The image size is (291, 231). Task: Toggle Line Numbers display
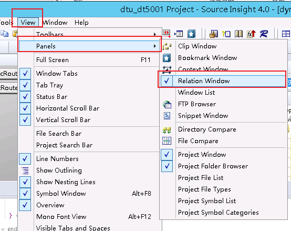pos(25,159)
